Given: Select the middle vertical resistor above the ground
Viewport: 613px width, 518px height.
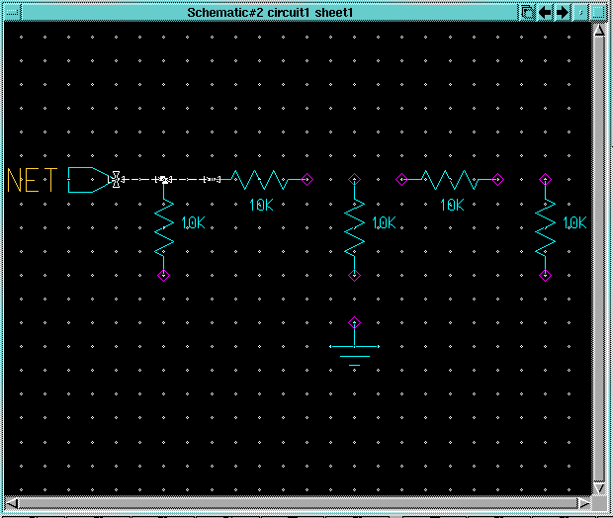Looking at the screenshot, I should tap(355, 227).
